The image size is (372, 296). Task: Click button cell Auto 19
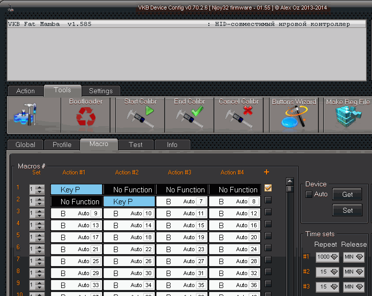tap(182, 237)
